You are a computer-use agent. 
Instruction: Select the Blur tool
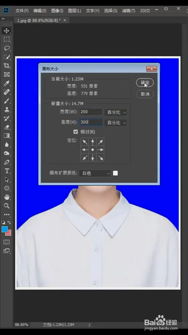click(7, 145)
